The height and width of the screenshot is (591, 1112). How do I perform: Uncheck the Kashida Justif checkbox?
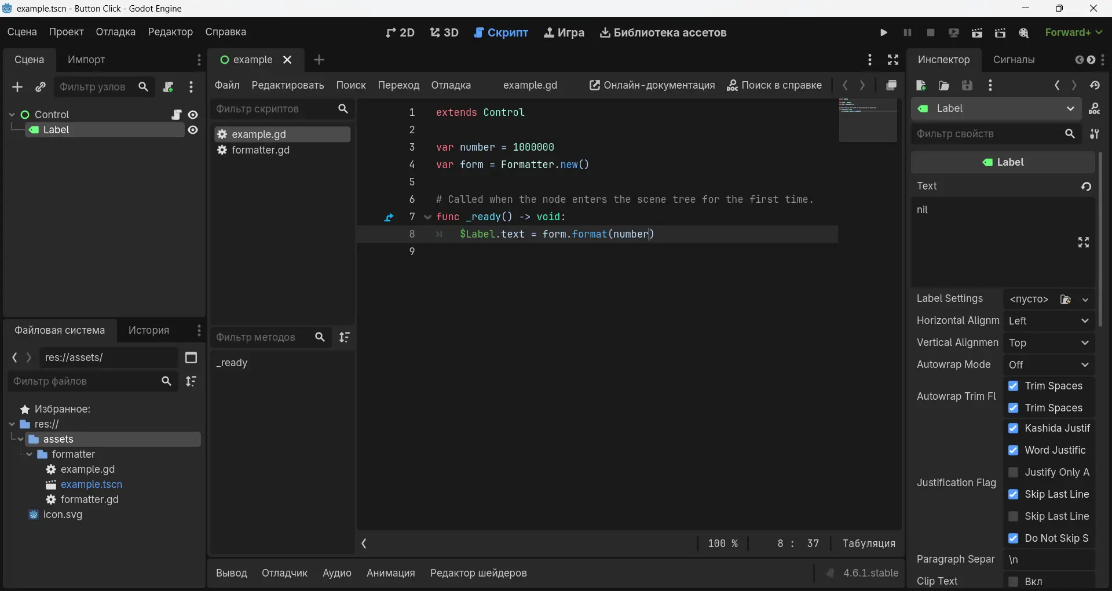click(x=1013, y=428)
